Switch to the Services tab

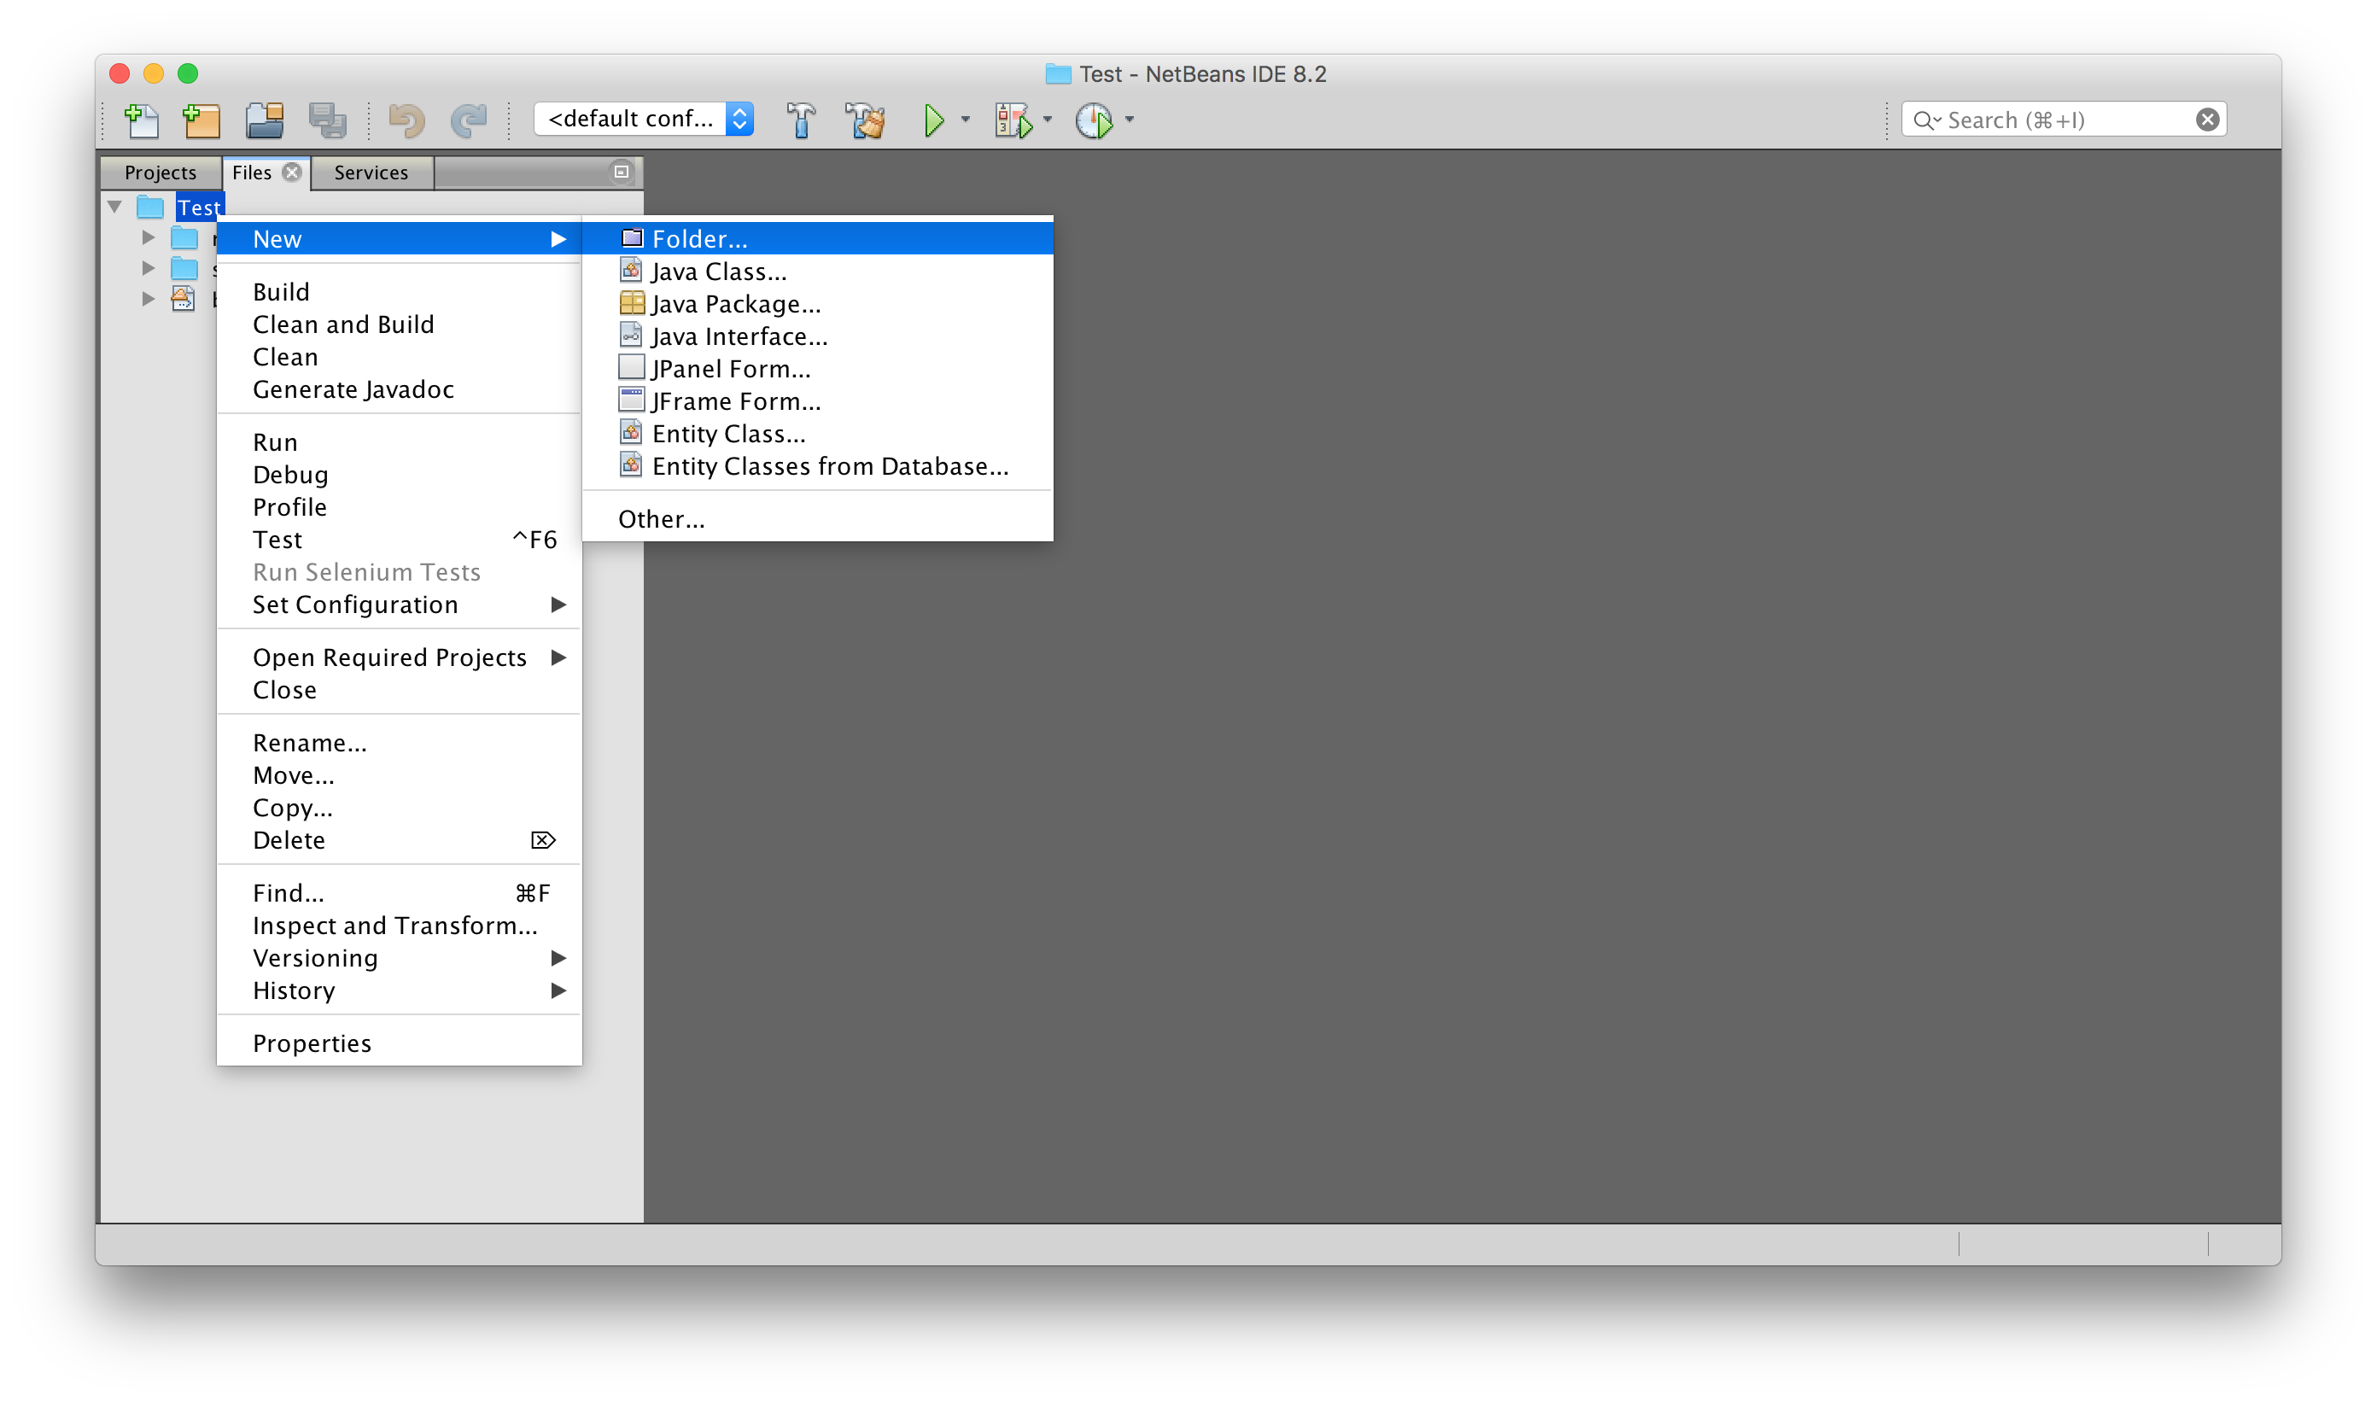371,172
